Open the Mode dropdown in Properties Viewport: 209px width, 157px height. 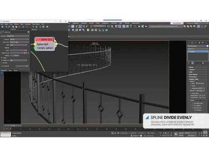(x=18, y=45)
